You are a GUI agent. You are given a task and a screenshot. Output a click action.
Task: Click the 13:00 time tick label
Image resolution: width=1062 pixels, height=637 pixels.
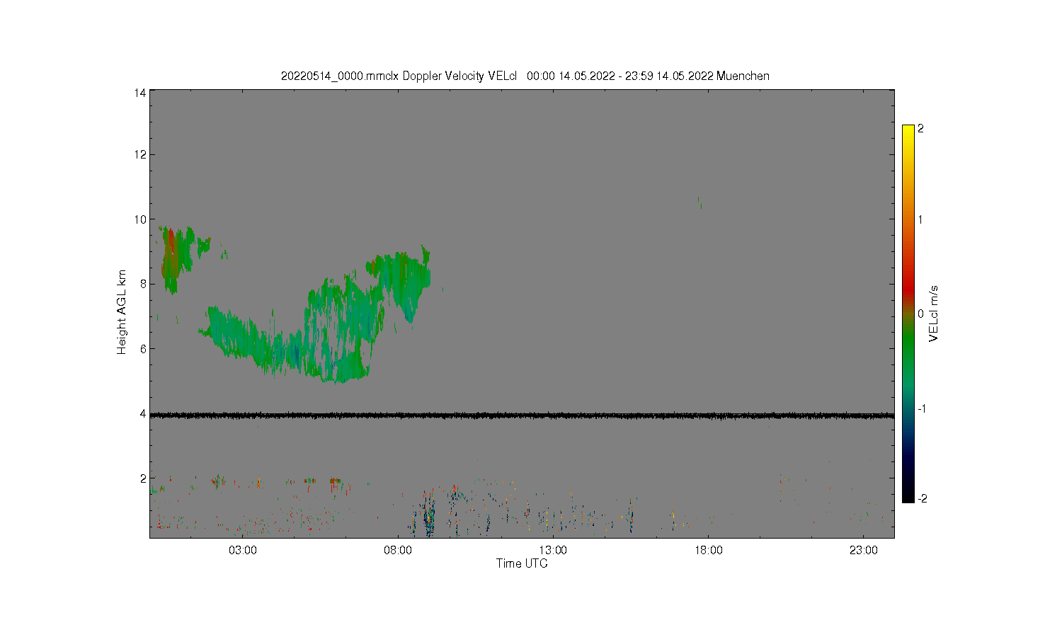553,550
